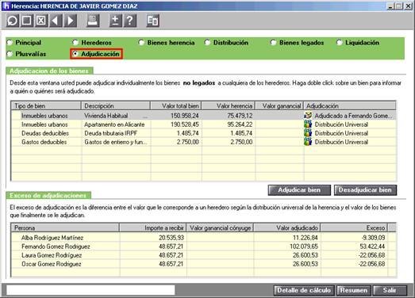Image resolution: width=415 pixels, height=298 pixels.
Task: Click the Salir button
Action: (x=390, y=290)
